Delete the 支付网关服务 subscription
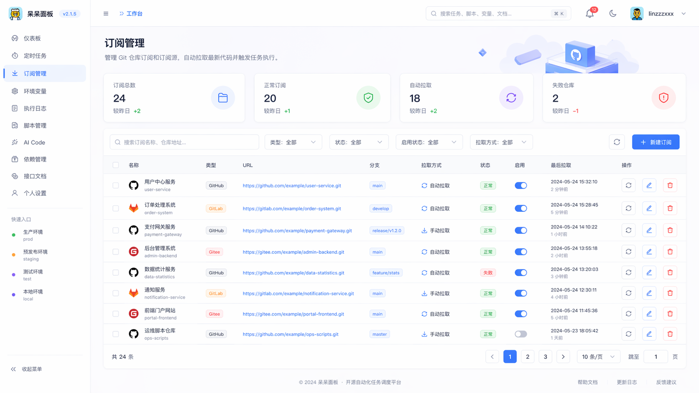 [x=670, y=230]
